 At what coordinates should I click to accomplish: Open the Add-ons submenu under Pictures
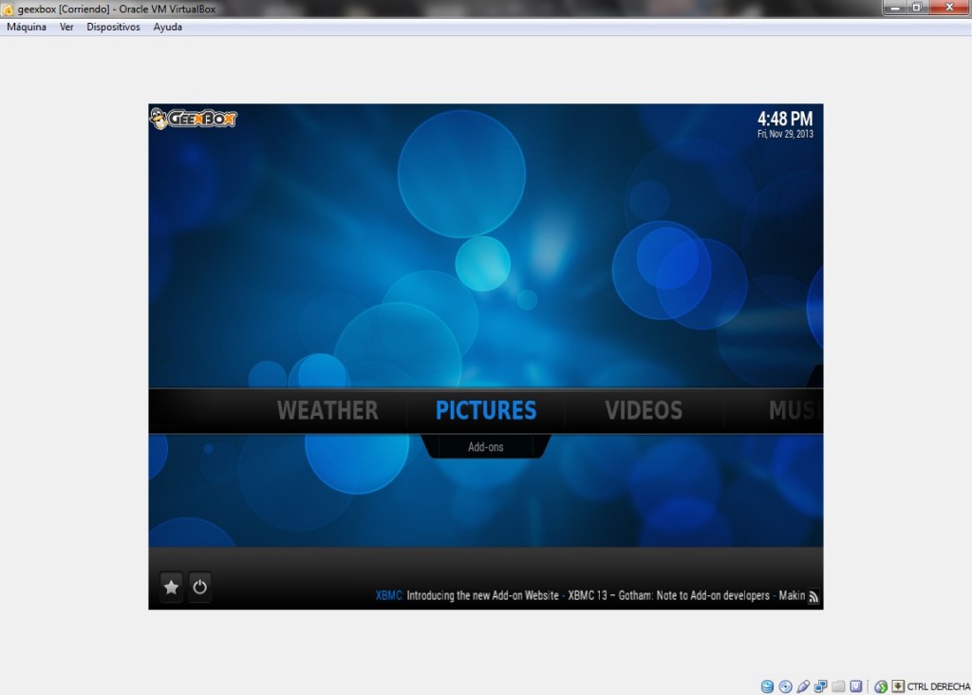pyautogui.click(x=486, y=446)
